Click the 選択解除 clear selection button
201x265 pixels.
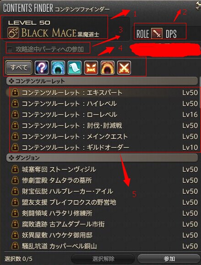[103, 259]
